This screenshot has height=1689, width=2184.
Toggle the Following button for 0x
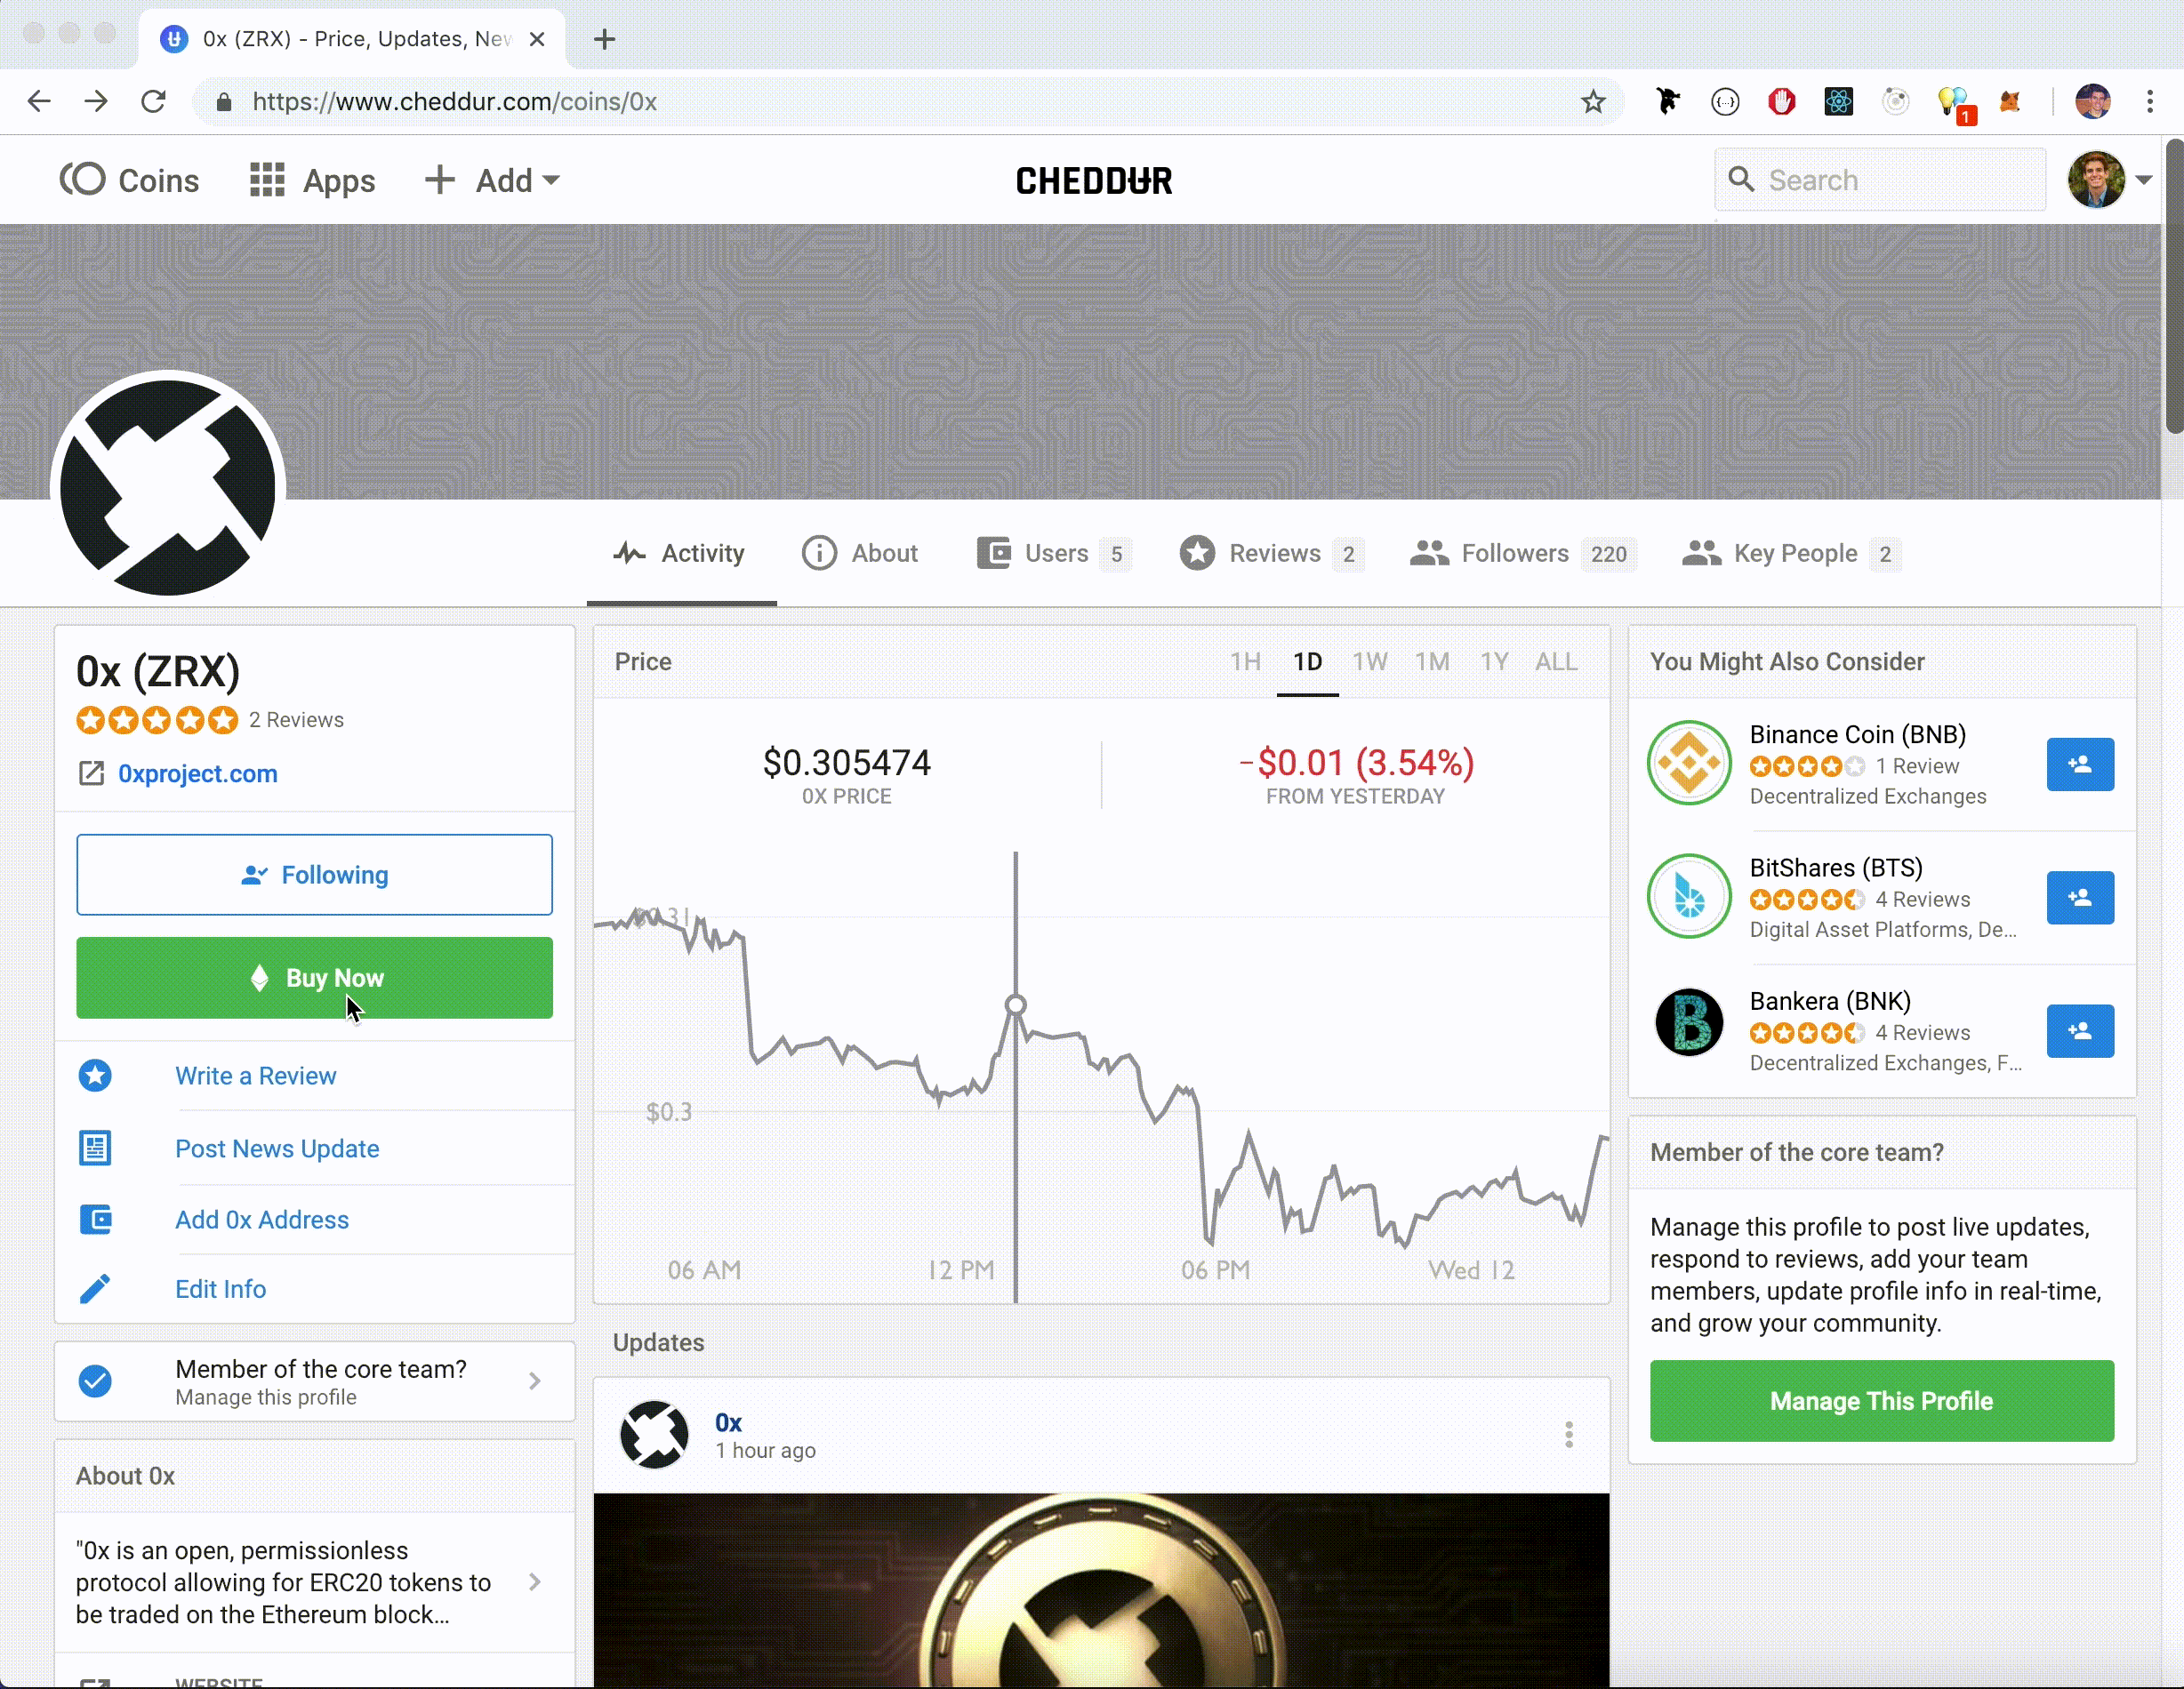coord(314,875)
